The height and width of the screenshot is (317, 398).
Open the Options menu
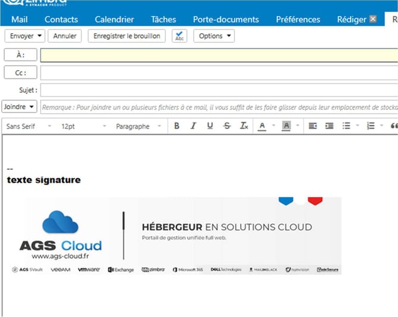point(214,36)
